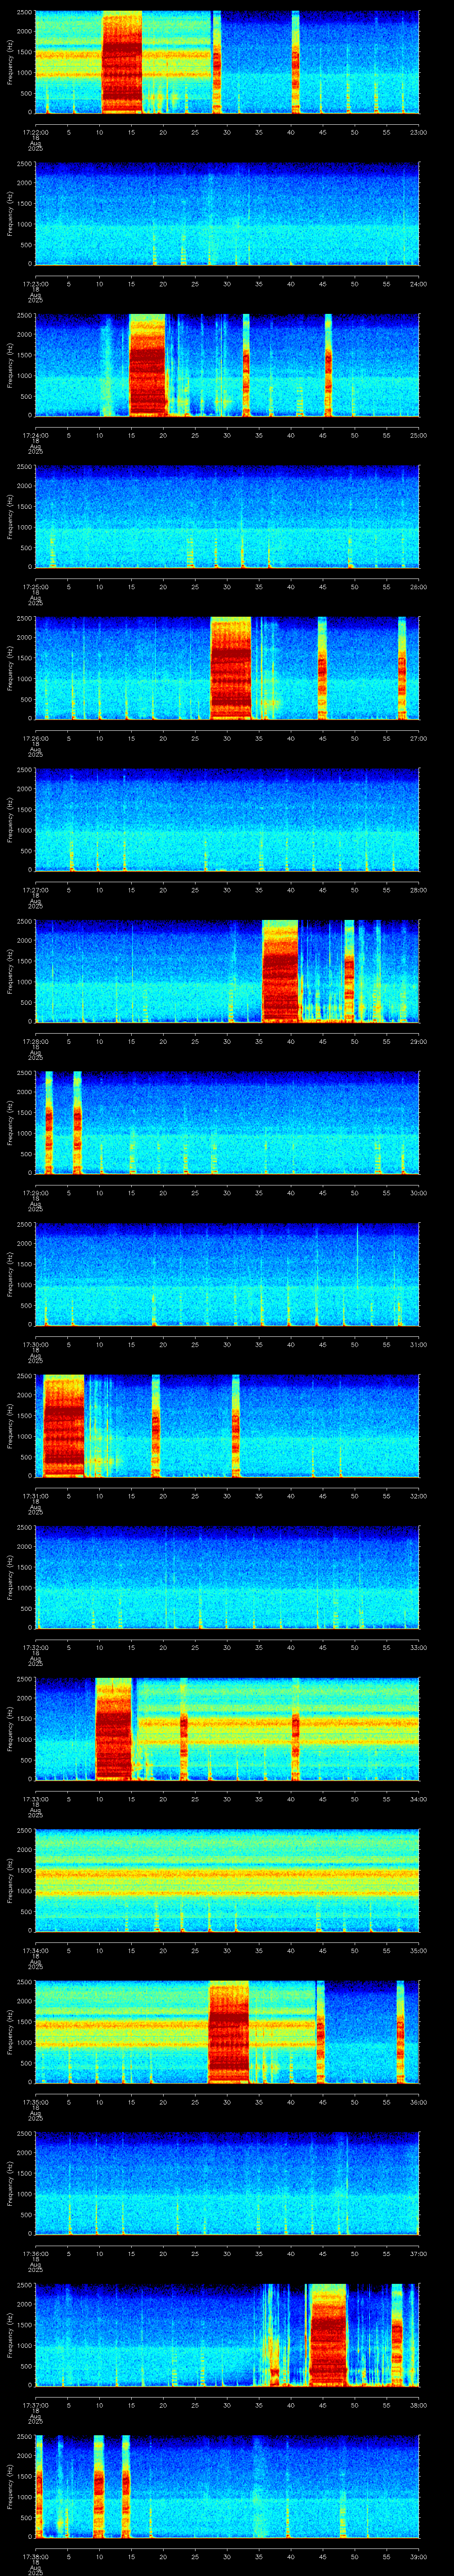Click the 17:32:00 start time label
The height and width of the screenshot is (2576, 454).
pos(35,1647)
